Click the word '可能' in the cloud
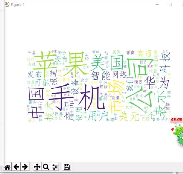This screenshot has height=174, width=183. coord(42,83)
